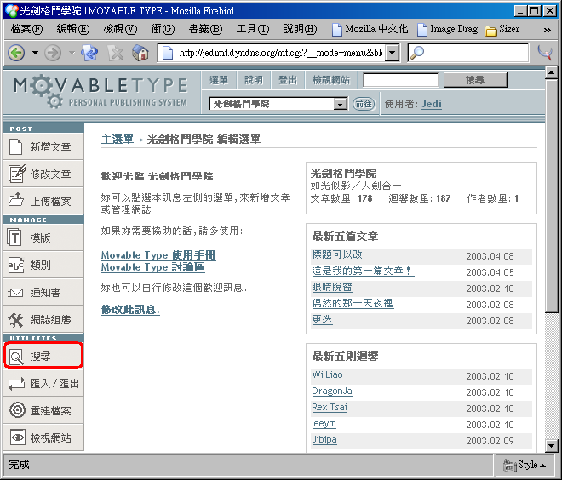Image resolution: width=562 pixels, height=480 pixels.
Task: Open the comment by WilLiao
Action: coord(327,374)
